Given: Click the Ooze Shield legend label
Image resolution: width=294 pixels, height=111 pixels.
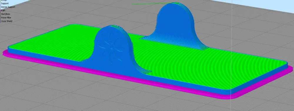Looking at the screenshot, I should [6, 21].
